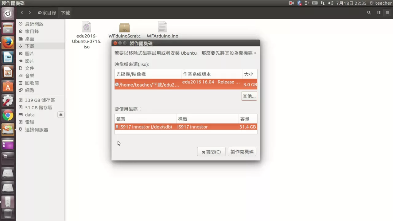This screenshot has height=221, width=393.
Task: Click 製作開機碟 button
Action: click(x=242, y=152)
